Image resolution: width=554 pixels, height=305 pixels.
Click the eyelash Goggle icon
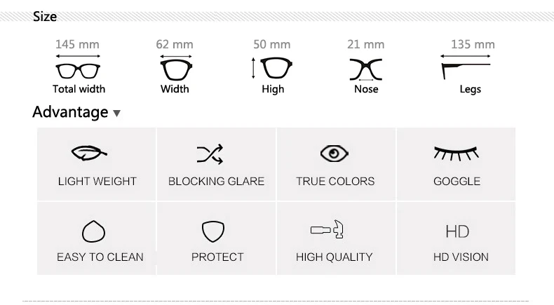(x=456, y=153)
